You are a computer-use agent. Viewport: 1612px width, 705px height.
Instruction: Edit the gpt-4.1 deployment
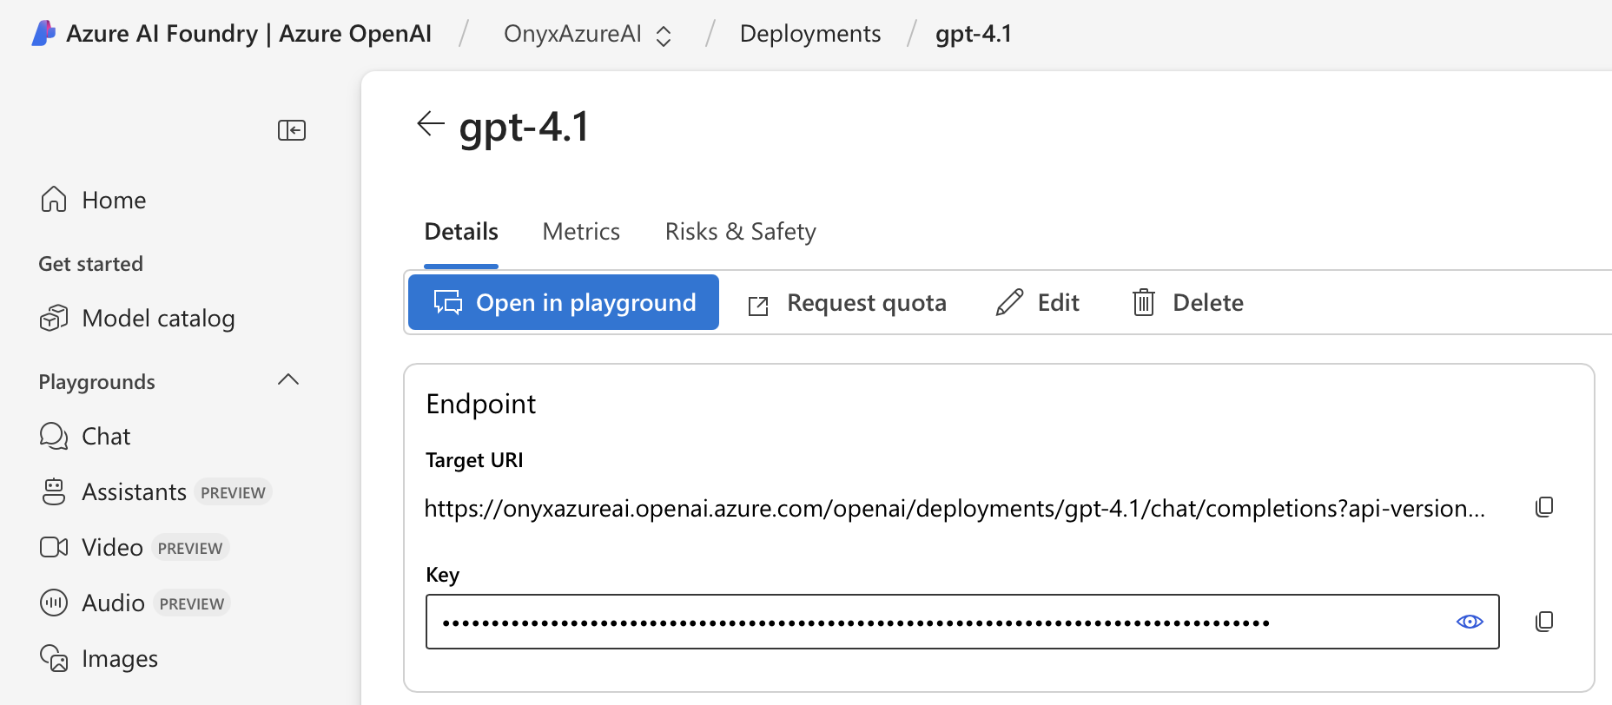click(1037, 303)
